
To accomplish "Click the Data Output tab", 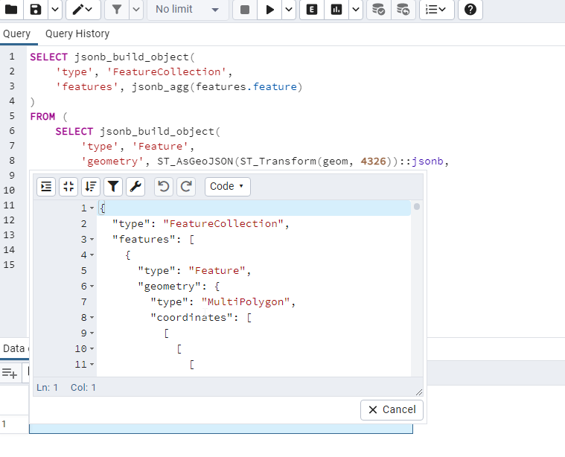I will (x=14, y=348).
